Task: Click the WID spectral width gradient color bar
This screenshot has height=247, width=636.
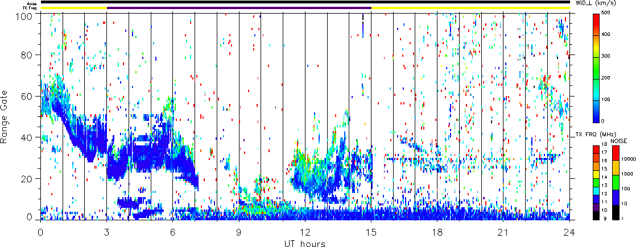Action: tap(596, 68)
